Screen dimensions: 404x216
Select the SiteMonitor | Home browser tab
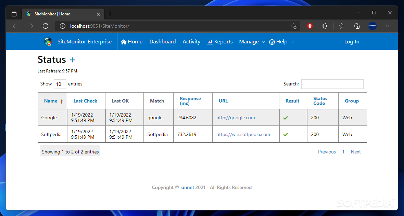tap(63, 14)
